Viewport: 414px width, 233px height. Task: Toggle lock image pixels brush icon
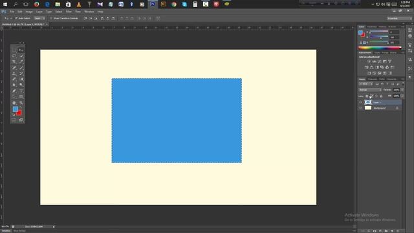click(372, 96)
